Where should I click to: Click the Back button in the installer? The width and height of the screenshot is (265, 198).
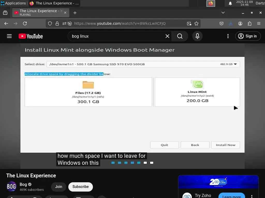click(x=195, y=145)
